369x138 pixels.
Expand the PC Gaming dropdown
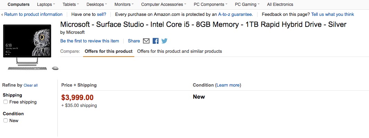tap(247, 4)
